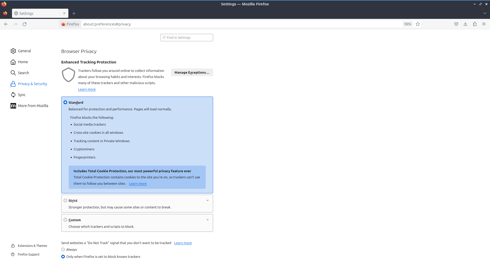
Task: Open the list all tabs dropdown
Action: pos(485,13)
